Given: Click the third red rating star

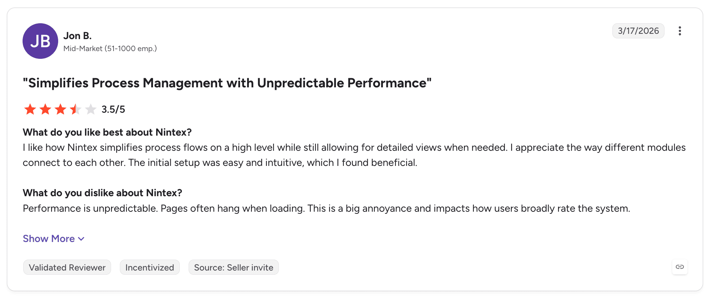Looking at the screenshot, I should click(61, 109).
